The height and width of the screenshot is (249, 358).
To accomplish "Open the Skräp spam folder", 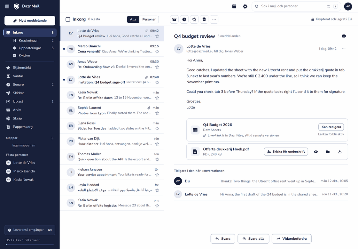I will point(30,118).
